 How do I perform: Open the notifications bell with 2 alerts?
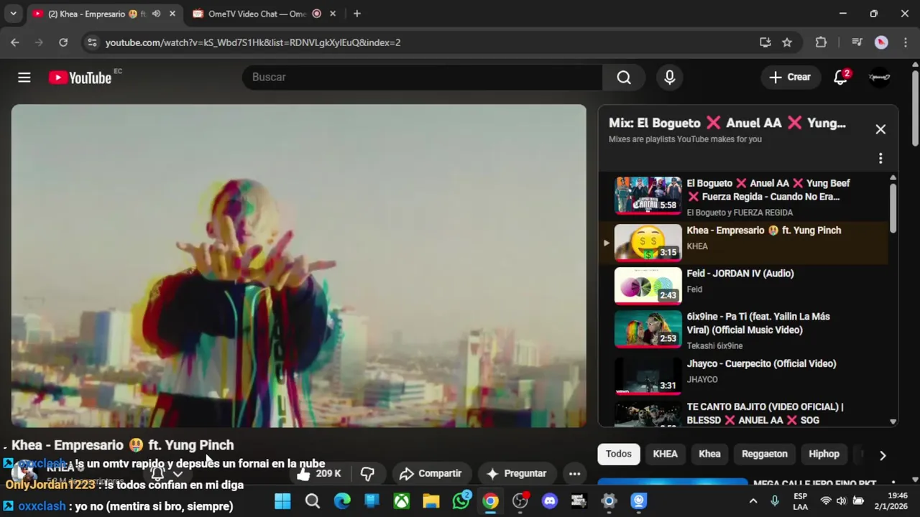click(841, 78)
